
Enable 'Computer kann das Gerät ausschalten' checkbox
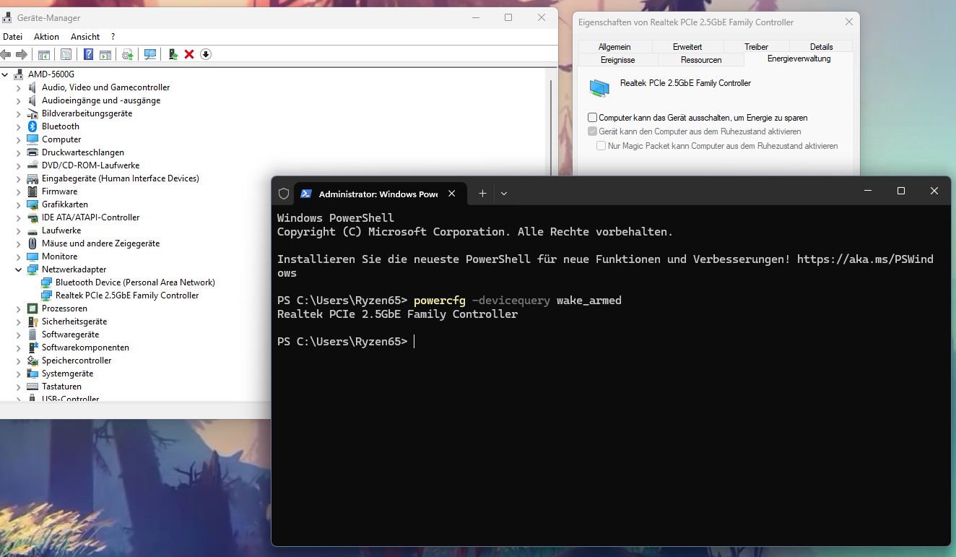pyautogui.click(x=593, y=117)
